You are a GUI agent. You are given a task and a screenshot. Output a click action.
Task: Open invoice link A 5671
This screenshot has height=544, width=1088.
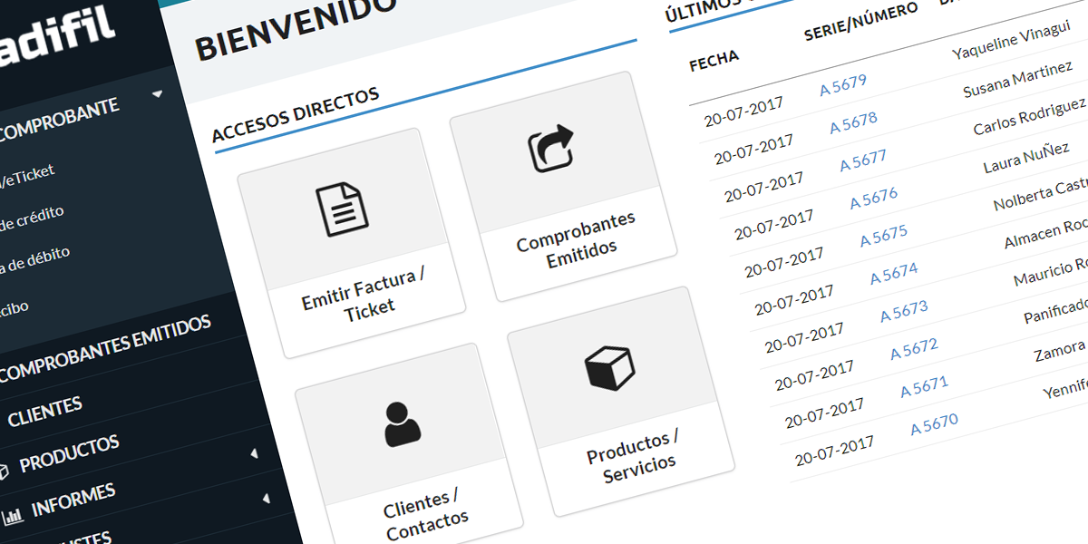point(924,387)
